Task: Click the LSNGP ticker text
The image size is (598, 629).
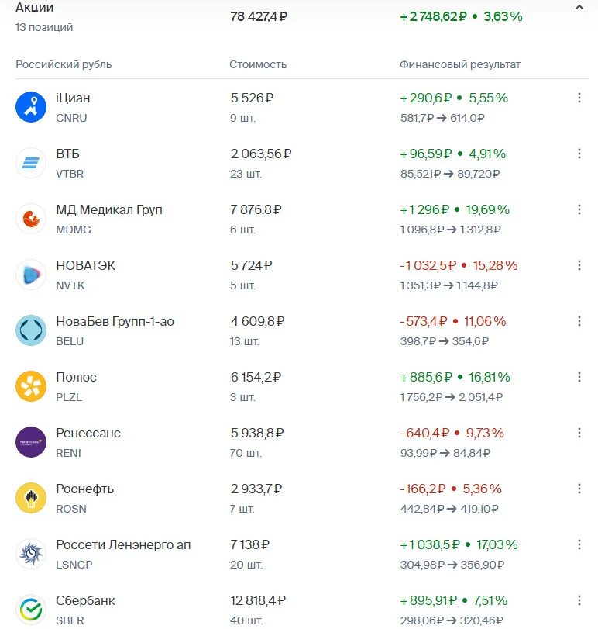Action: coord(74,565)
